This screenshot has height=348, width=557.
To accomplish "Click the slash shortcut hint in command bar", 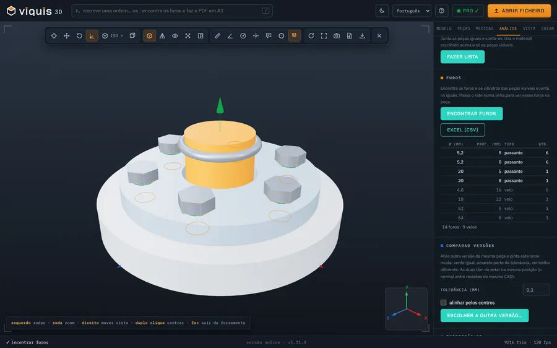I will 266,11.
